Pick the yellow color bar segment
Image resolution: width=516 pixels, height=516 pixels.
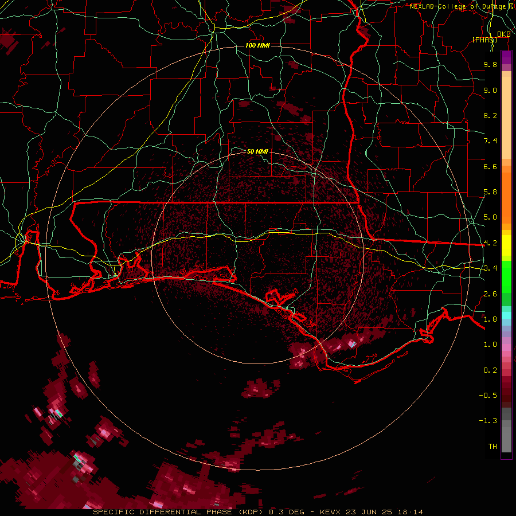coord(506,245)
